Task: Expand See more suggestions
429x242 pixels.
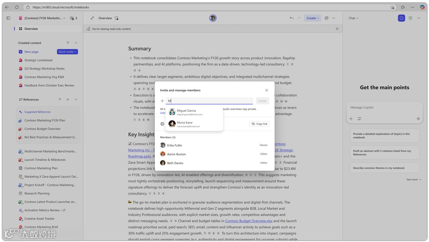Action: (414, 179)
